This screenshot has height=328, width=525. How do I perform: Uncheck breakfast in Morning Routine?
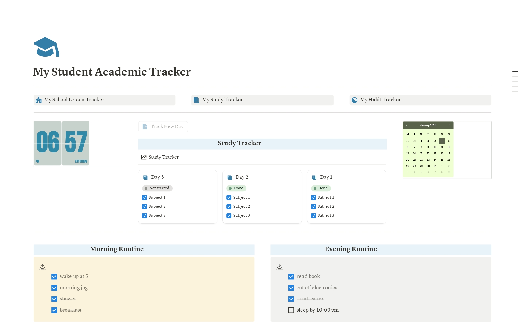(54, 310)
